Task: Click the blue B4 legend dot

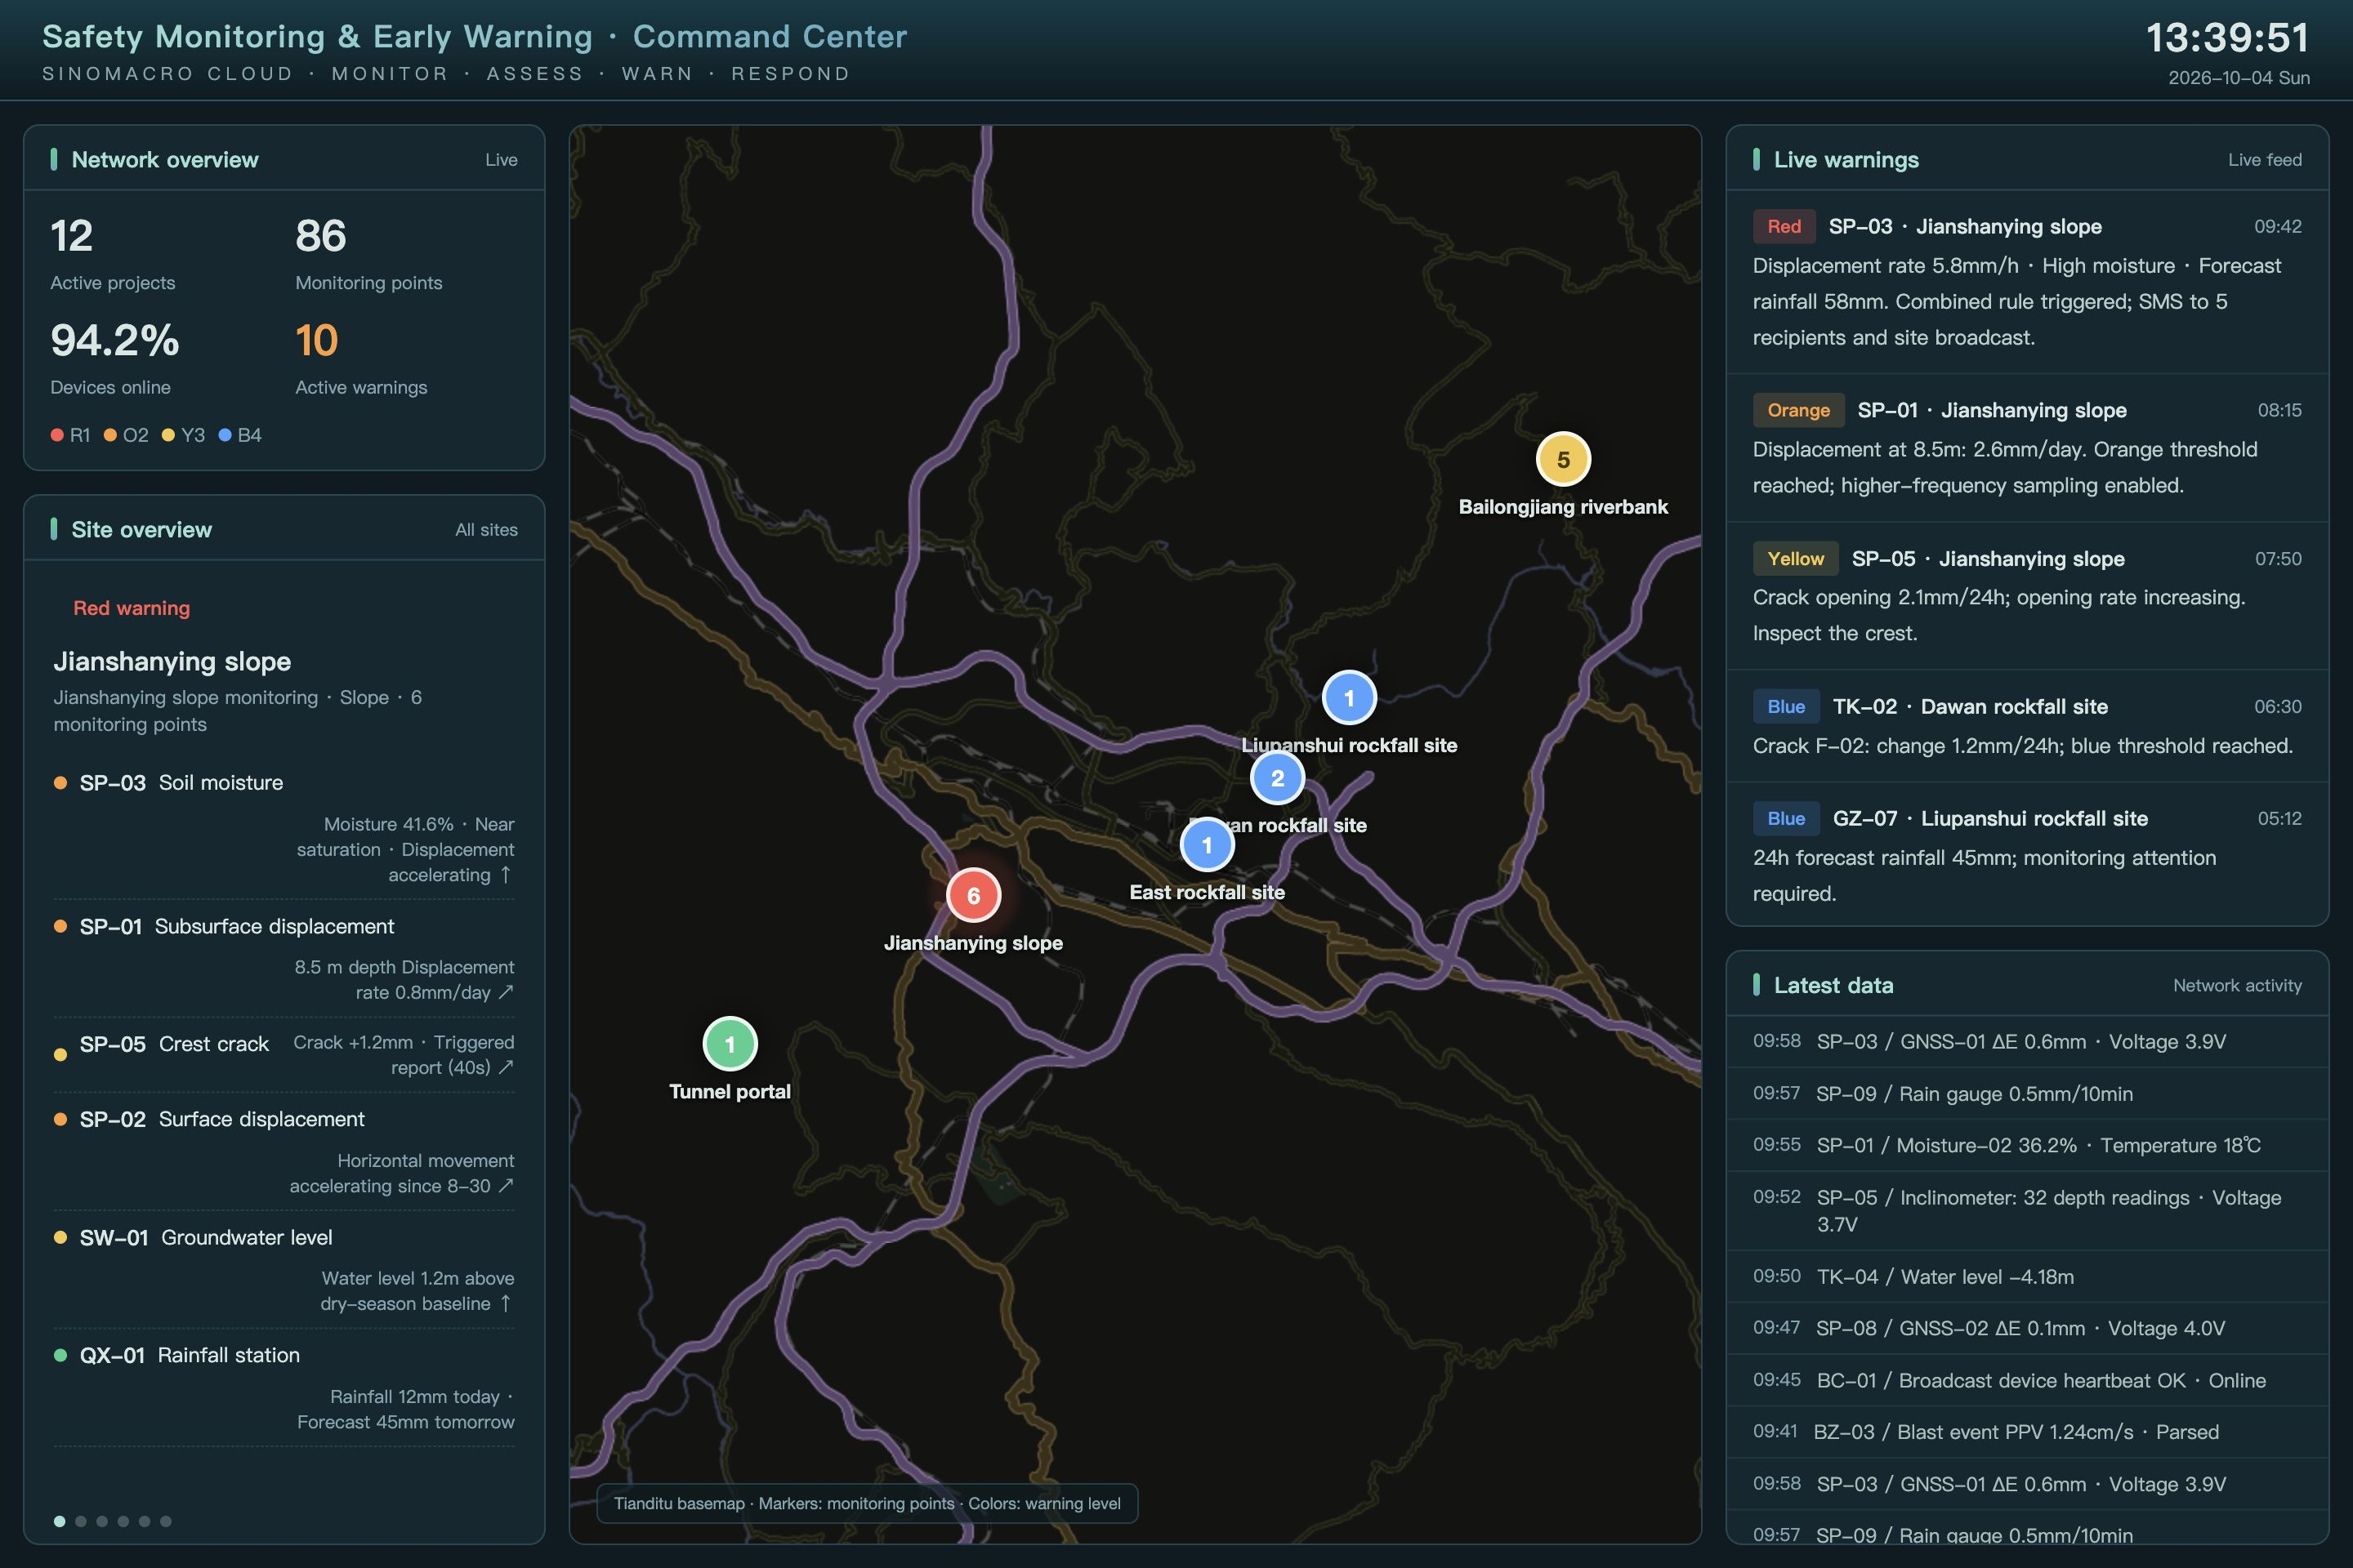Action: click(225, 435)
